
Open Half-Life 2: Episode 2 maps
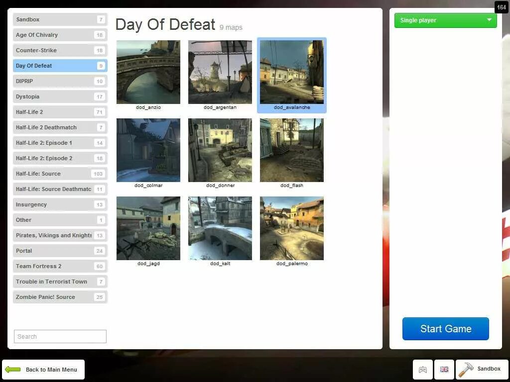[60, 158]
